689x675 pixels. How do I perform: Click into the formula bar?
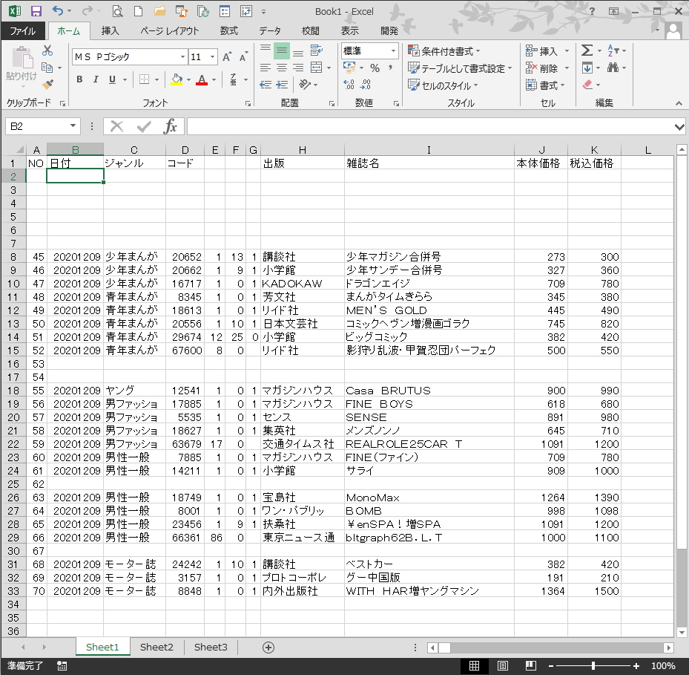pyautogui.click(x=429, y=127)
